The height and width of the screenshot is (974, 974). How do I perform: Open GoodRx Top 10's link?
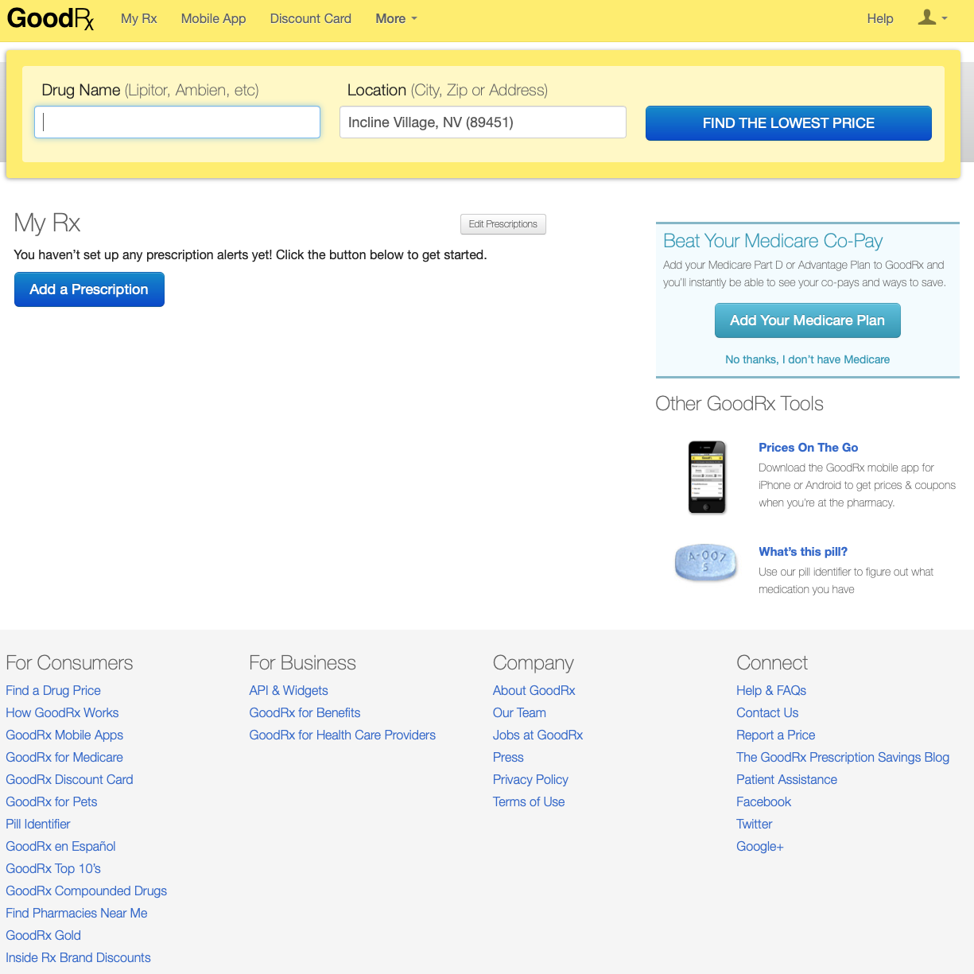tap(53, 868)
